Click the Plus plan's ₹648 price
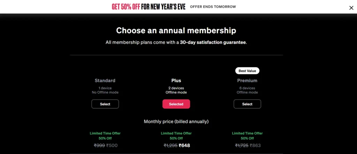Viewport: 357px width, 154px height. click(x=184, y=146)
